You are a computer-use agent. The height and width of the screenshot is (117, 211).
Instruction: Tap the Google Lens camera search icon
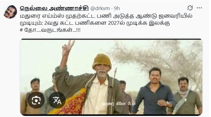(x=36, y=100)
